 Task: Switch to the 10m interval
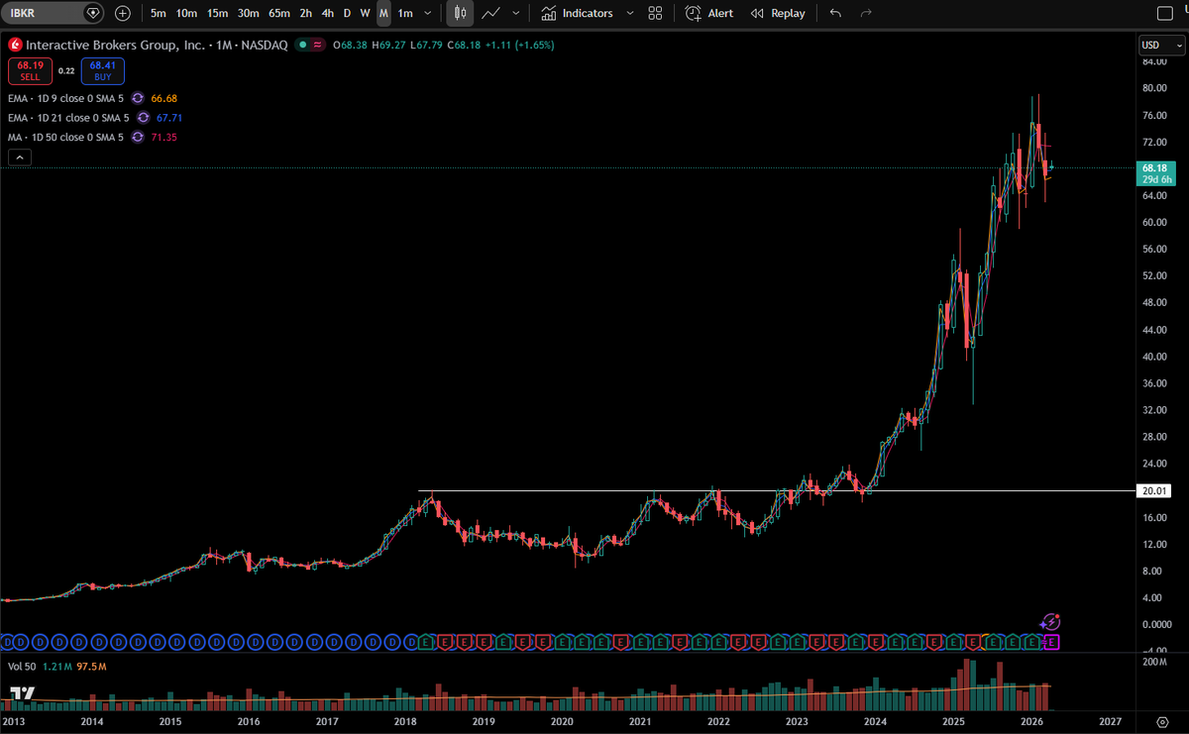coord(186,13)
